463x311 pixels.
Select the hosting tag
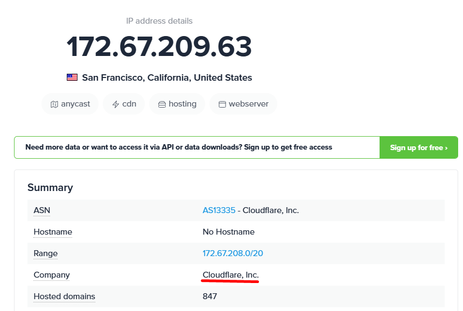coord(177,104)
